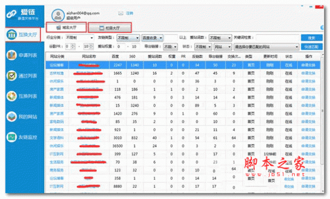Click the 百度 value 8880
Viewport: 330px width, 199px height.
coord(118,186)
